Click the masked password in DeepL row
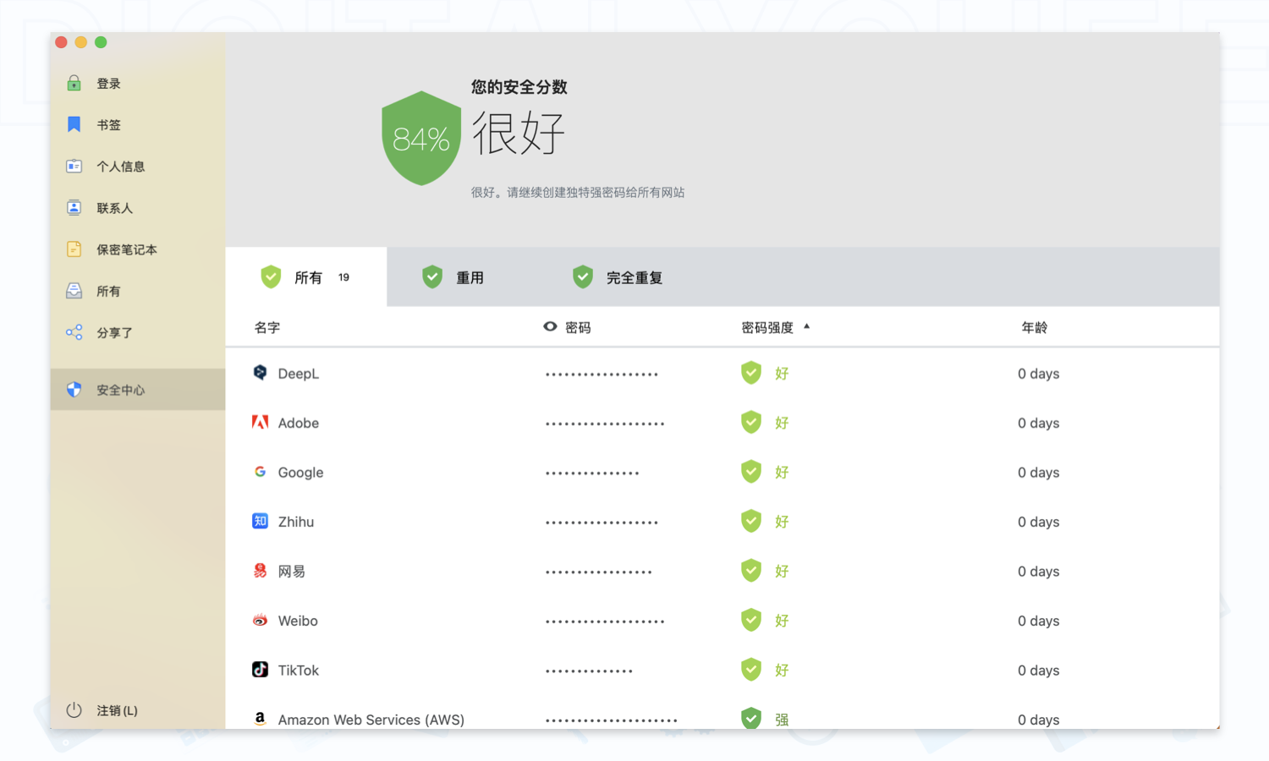This screenshot has width=1269, height=761. (602, 374)
